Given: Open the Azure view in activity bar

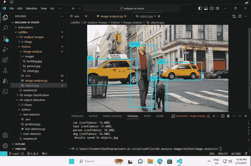Looking at the screenshot, I should [5, 81].
